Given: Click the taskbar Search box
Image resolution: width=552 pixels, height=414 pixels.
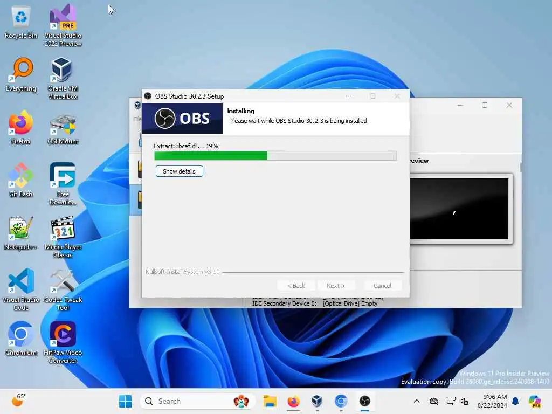Looking at the screenshot, I should (197, 401).
